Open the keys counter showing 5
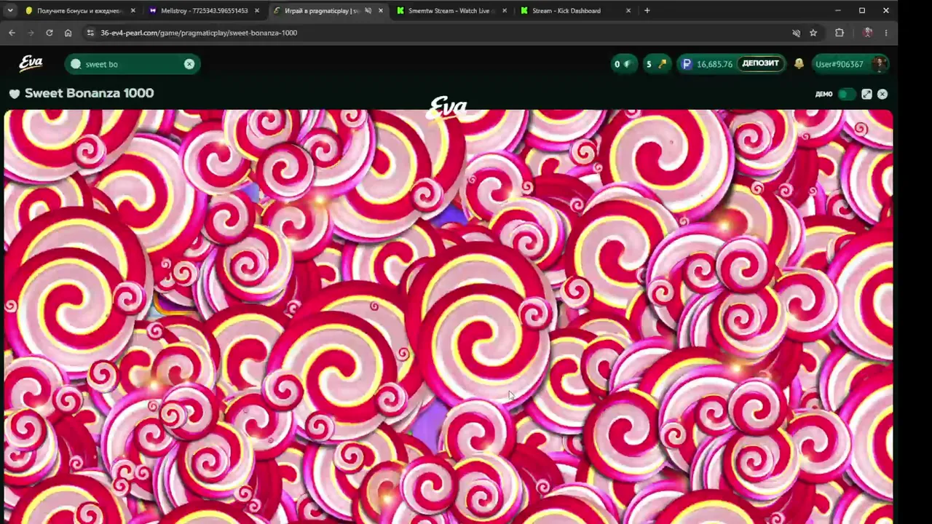The width and height of the screenshot is (932, 524). (656, 64)
